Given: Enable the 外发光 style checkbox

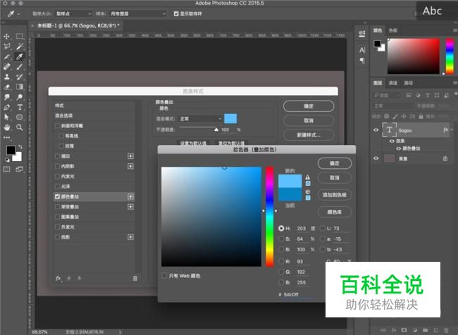Looking at the screenshot, I should (x=57, y=227).
